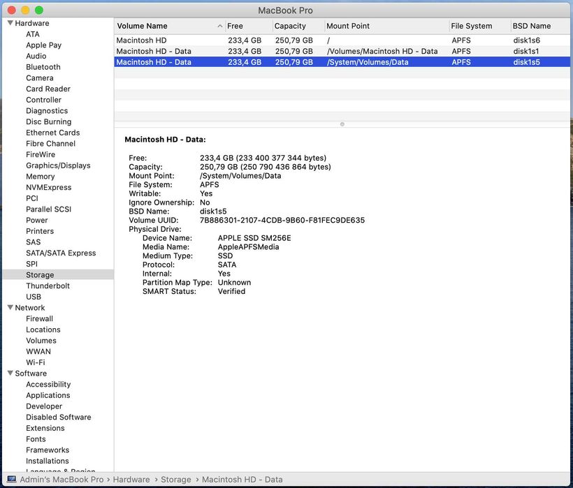The width and height of the screenshot is (573, 488).
Task: Select Card Reader in the sidebar
Action: coord(48,89)
